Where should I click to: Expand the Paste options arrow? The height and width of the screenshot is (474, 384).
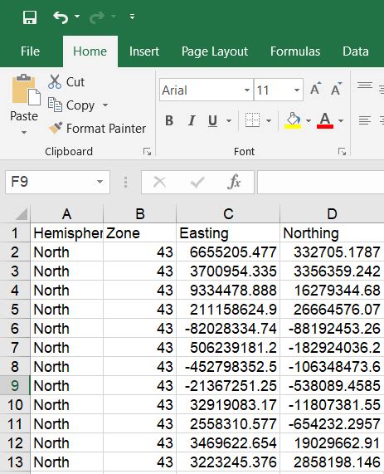24,132
